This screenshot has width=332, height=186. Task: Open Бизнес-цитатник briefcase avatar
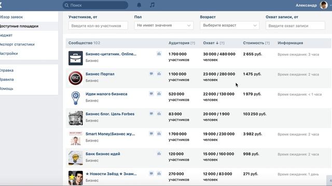click(x=76, y=58)
